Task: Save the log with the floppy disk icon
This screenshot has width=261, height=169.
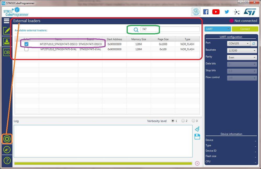Action: [197, 137]
